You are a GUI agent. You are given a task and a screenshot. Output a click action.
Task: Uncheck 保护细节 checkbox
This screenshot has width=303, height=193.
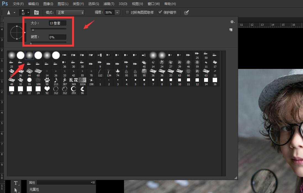pyautogui.click(x=160, y=12)
